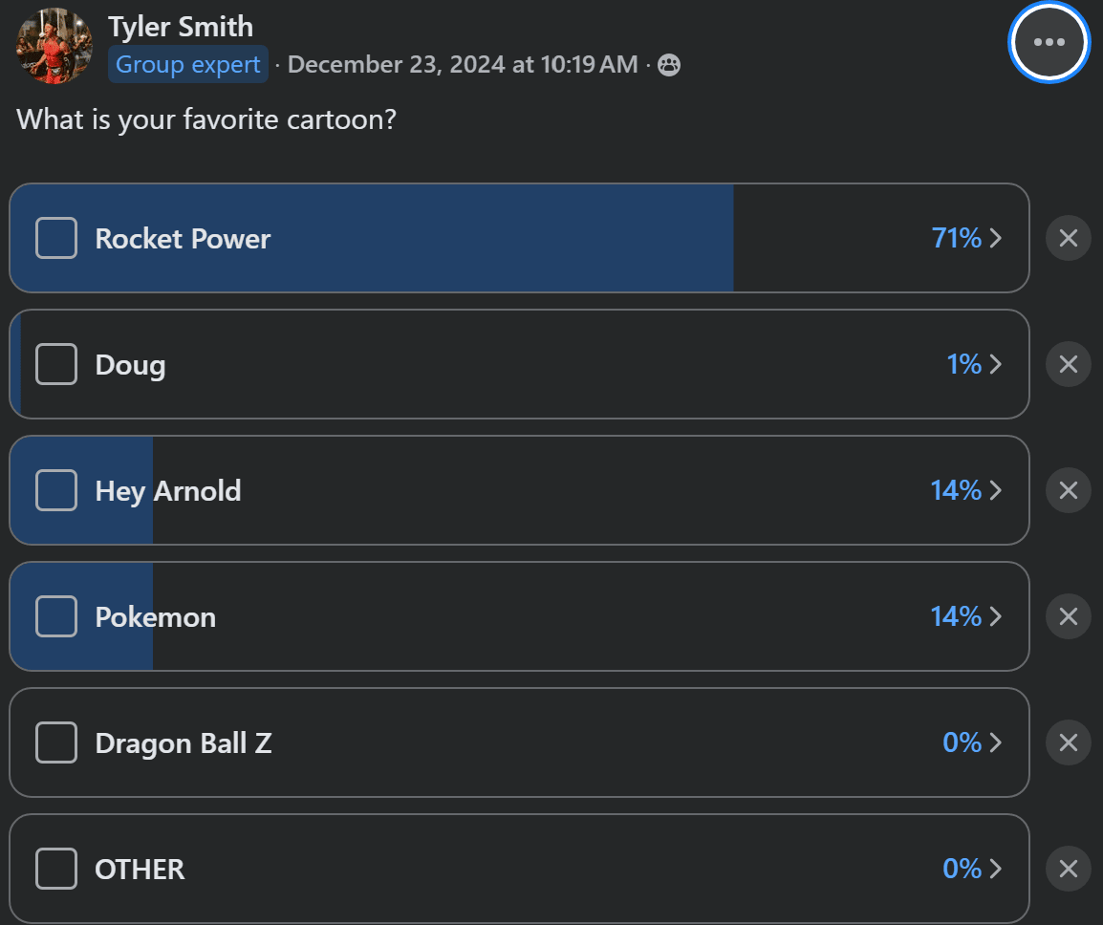Check the Dragon Ball Z checkbox
Image resolution: width=1103 pixels, height=925 pixels.
[x=56, y=742]
